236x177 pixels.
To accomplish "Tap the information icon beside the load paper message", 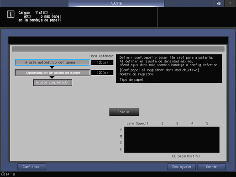I will tap(10, 14).
